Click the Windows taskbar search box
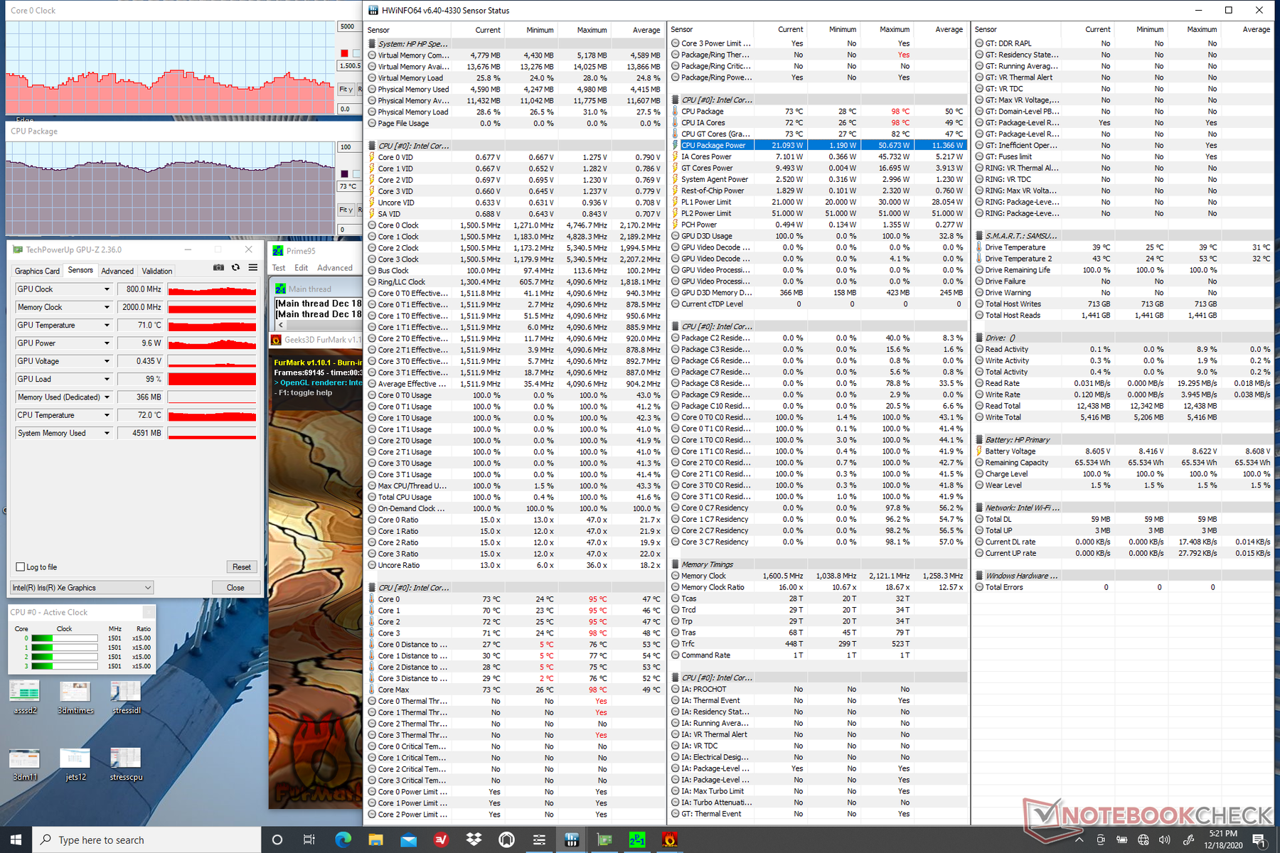 pos(146,839)
